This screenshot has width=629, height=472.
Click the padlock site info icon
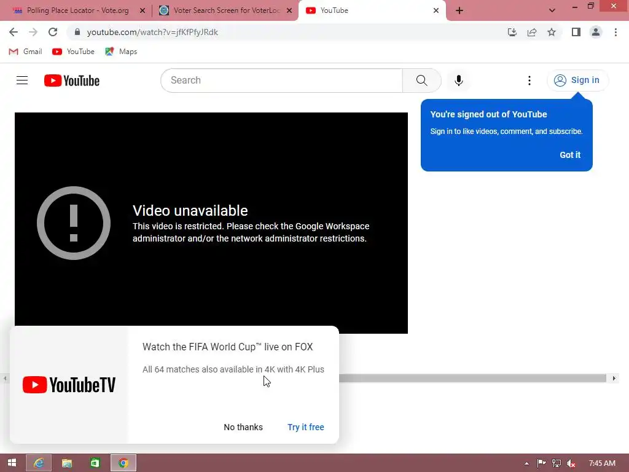pyautogui.click(x=77, y=32)
